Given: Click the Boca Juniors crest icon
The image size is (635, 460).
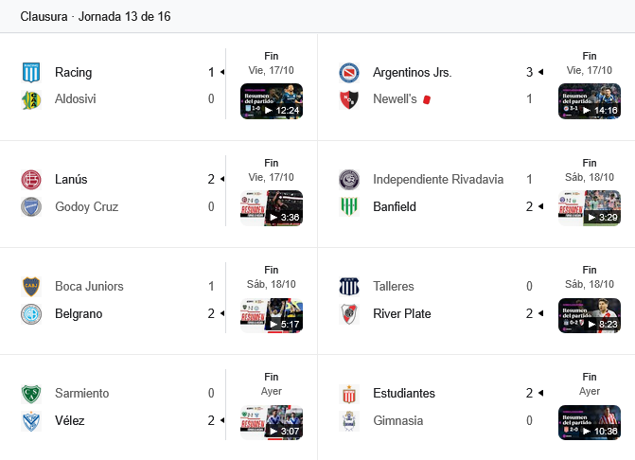Looking at the screenshot, I should [x=31, y=287].
